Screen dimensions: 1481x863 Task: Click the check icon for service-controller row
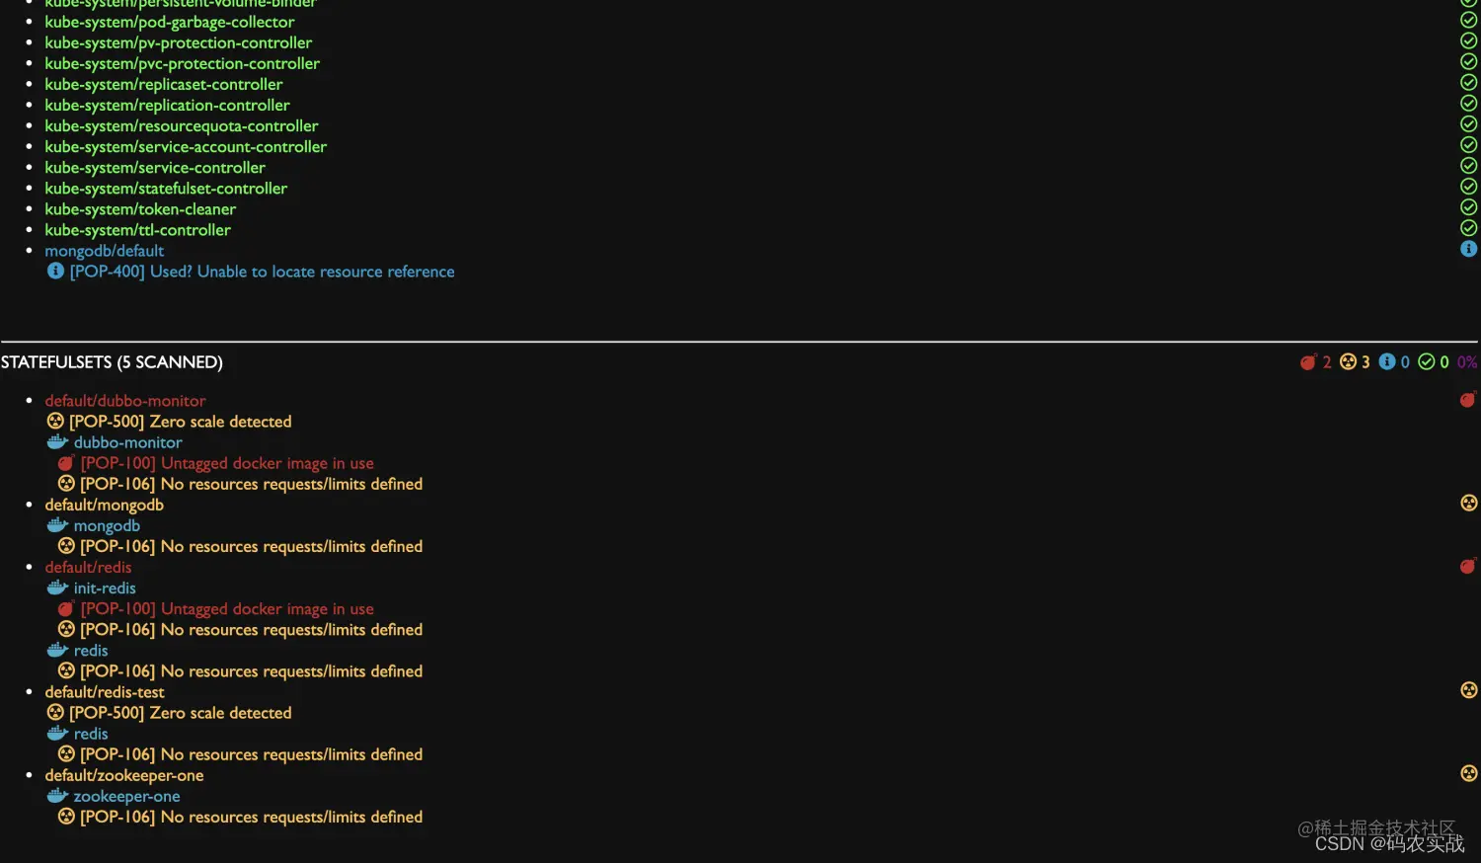pos(1468,165)
